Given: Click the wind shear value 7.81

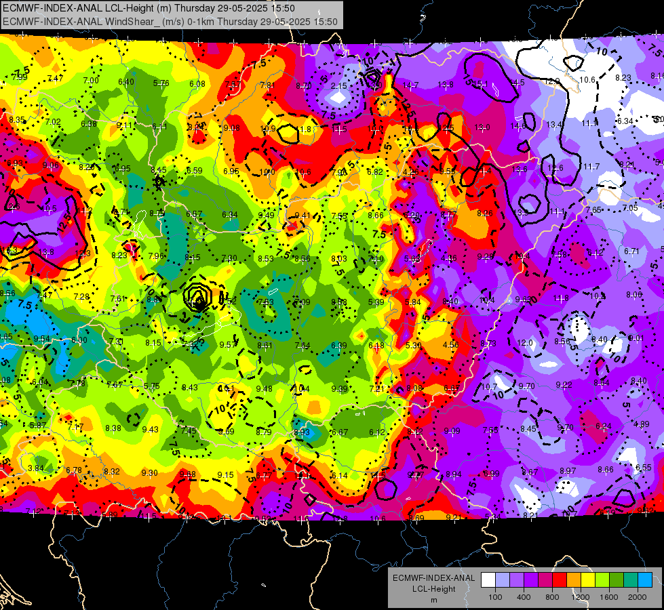Looking at the screenshot, I should coord(268,85).
